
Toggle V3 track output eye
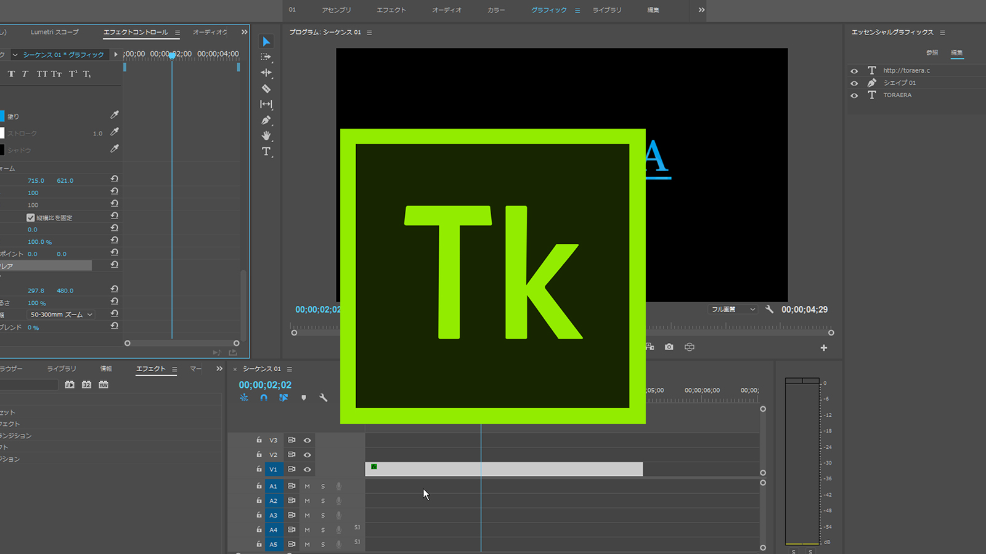pyautogui.click(x=308, y=440)
